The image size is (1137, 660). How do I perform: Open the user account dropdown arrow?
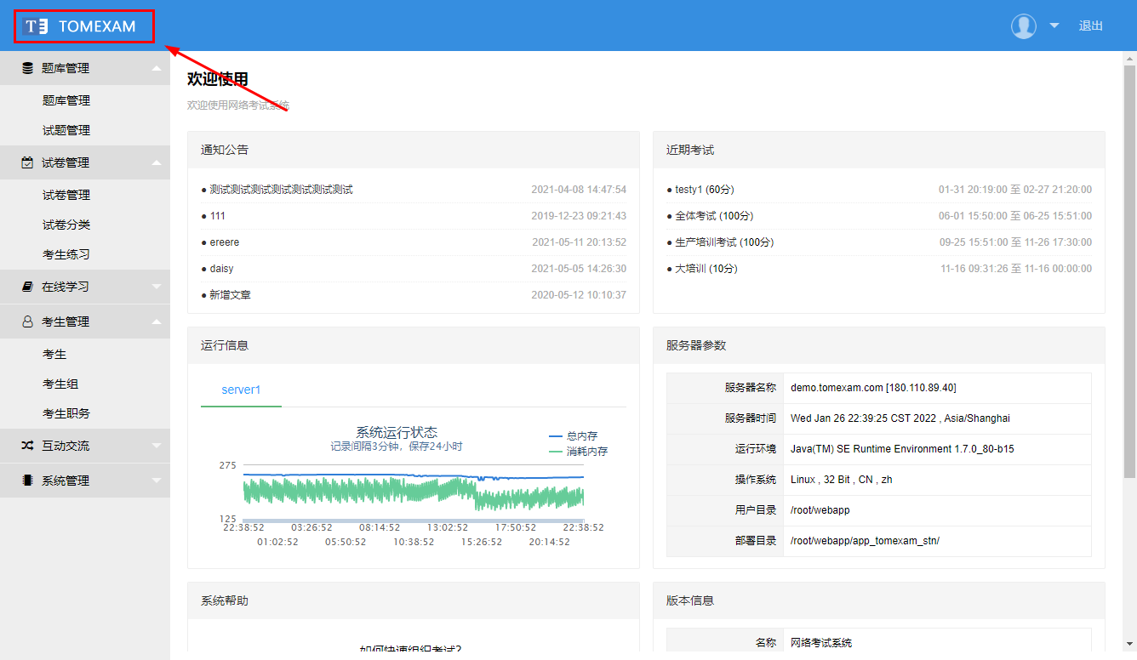tap(1054, 26)
